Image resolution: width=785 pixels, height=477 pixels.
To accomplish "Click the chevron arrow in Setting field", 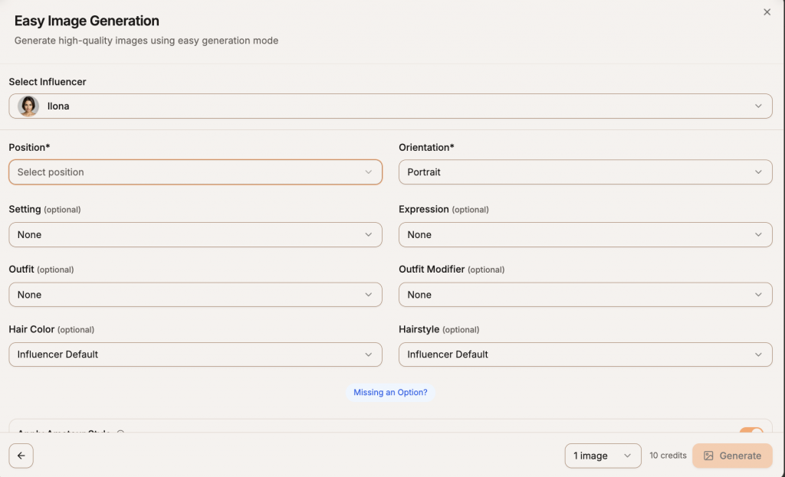I will 368,235.
